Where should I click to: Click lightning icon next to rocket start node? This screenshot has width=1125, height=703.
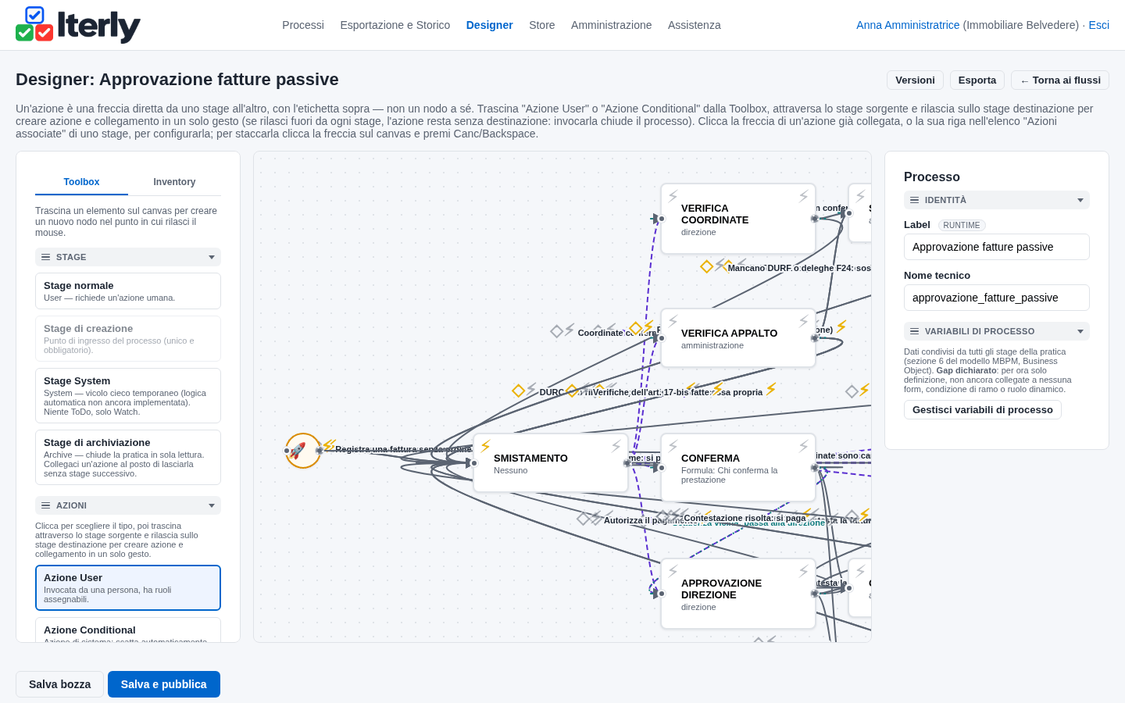(x=330, y=445)
